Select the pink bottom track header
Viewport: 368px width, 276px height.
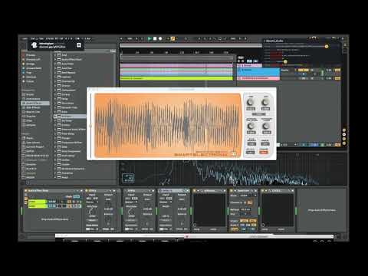point(258,78)
